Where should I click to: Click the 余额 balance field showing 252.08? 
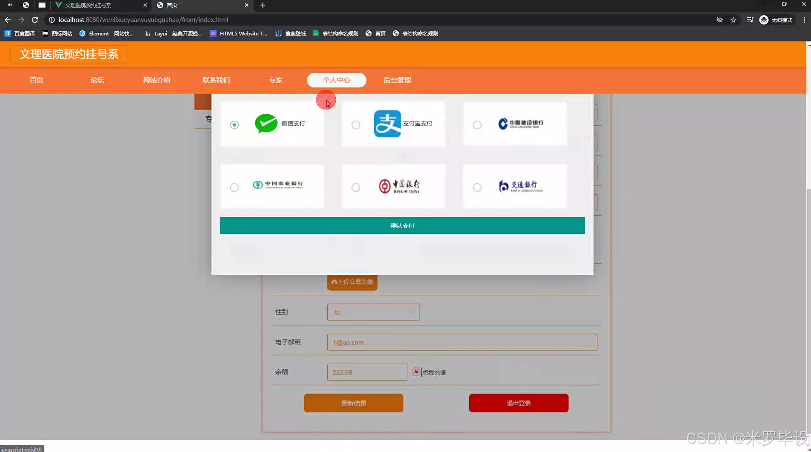pyautogui.click(x=367, y=372)
